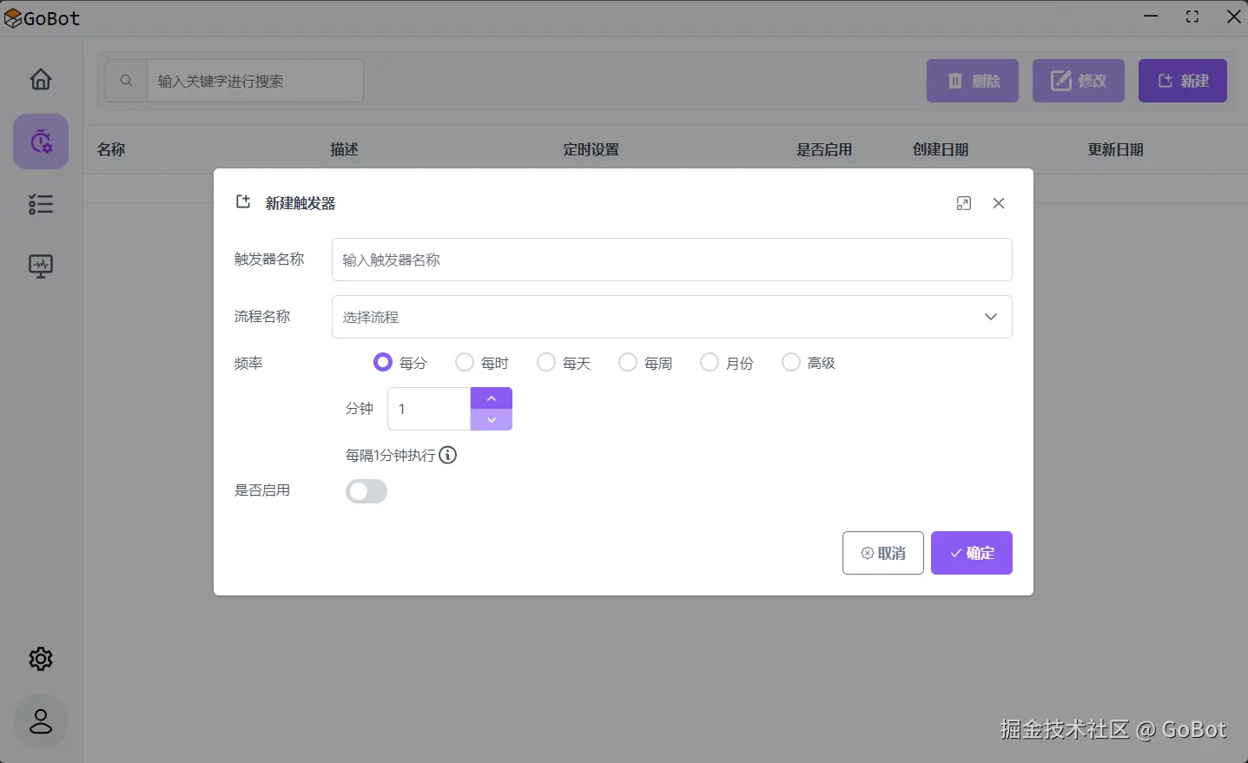Click the 名称 column header
1248x763 pixels.
[x=111, y=149]
